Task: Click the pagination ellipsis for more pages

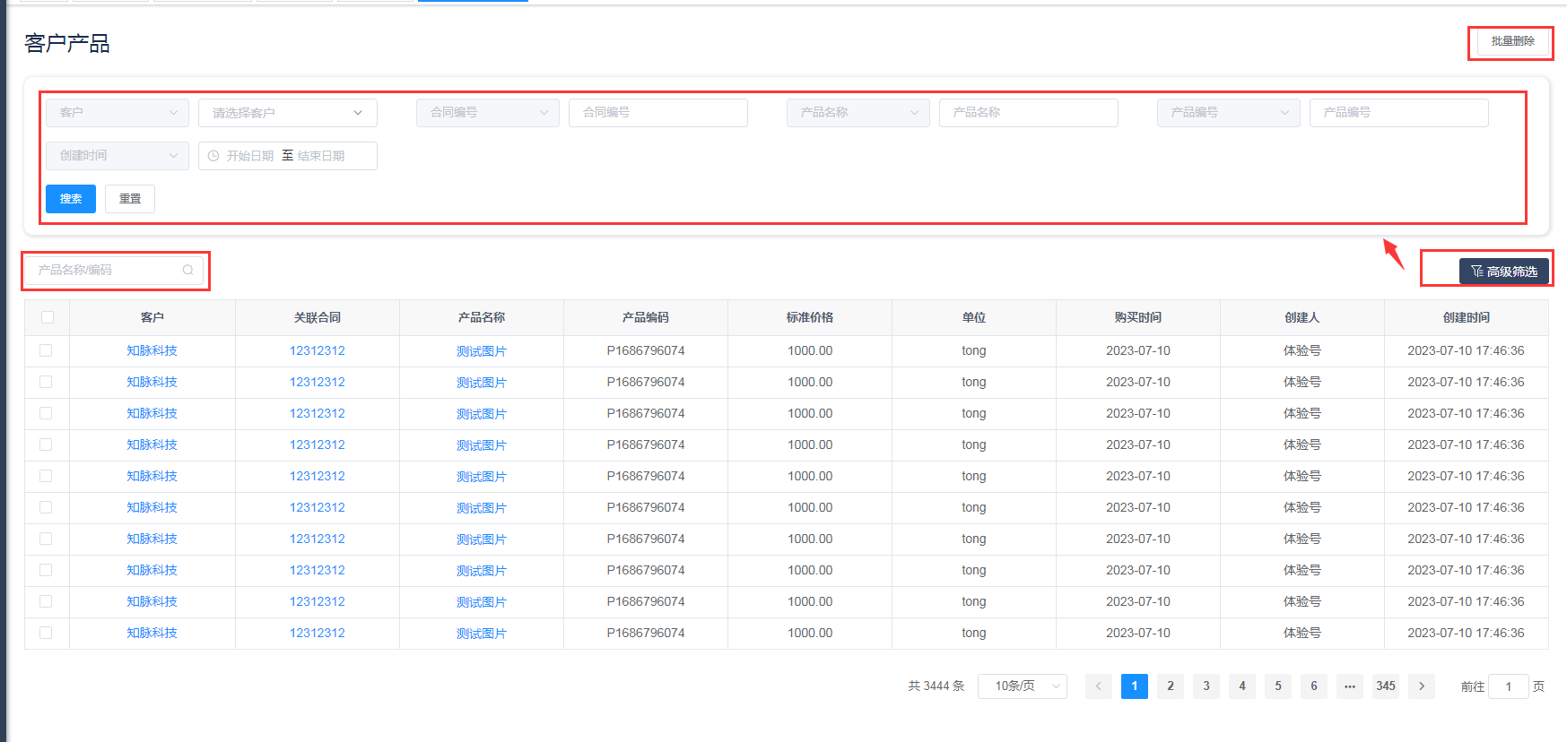Action: (x=1349, y=686)
